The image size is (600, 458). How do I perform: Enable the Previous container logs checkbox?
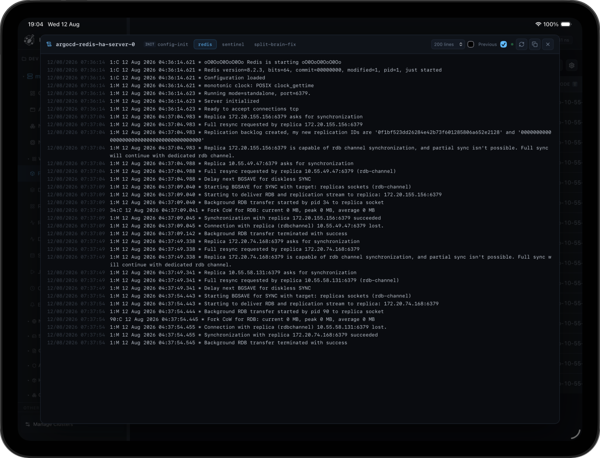click(471, 44)
